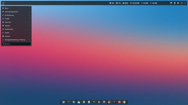The width and height of the screenshot is (188, 105).
Task: Click the 0.6 KB upload rate
Action: 154,3
